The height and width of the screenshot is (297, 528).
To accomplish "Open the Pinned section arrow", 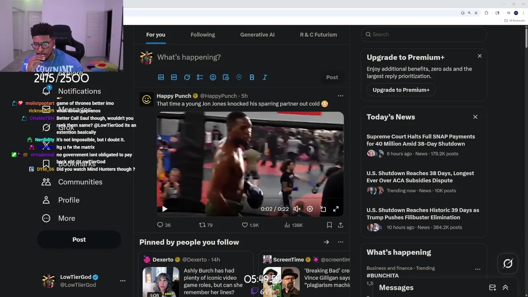I will [326, 242].
